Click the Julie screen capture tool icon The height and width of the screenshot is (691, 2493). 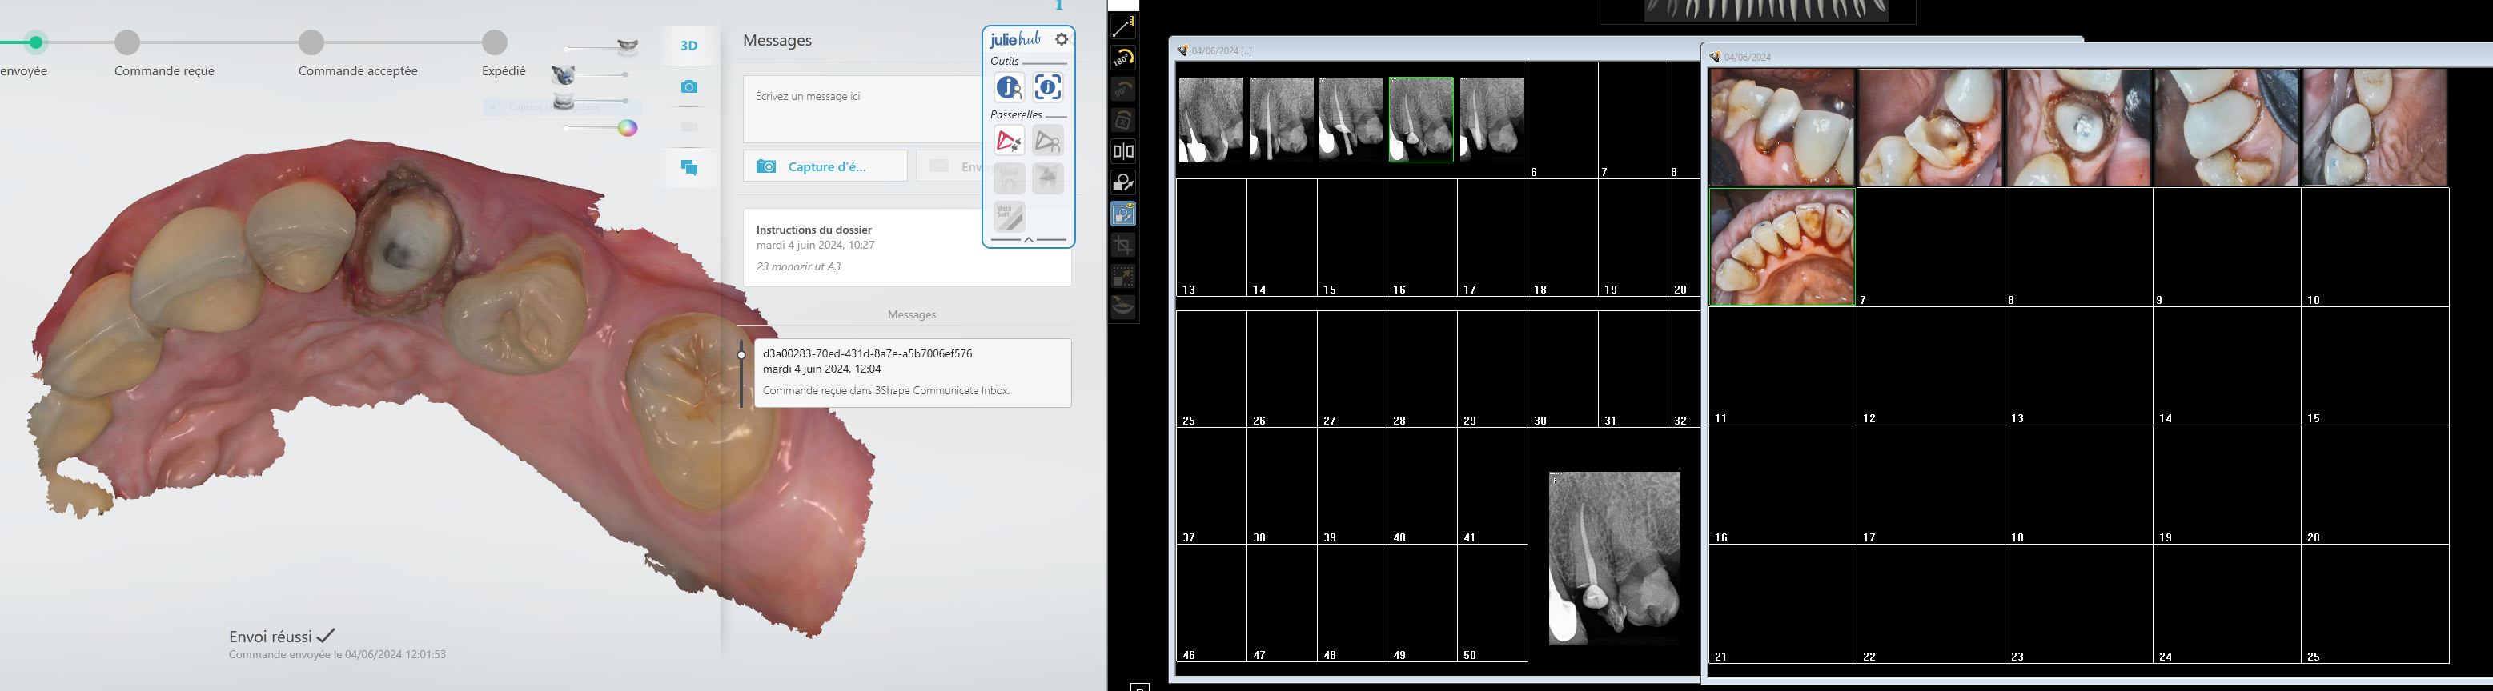pyautogui.click(x=1047, y=88)
